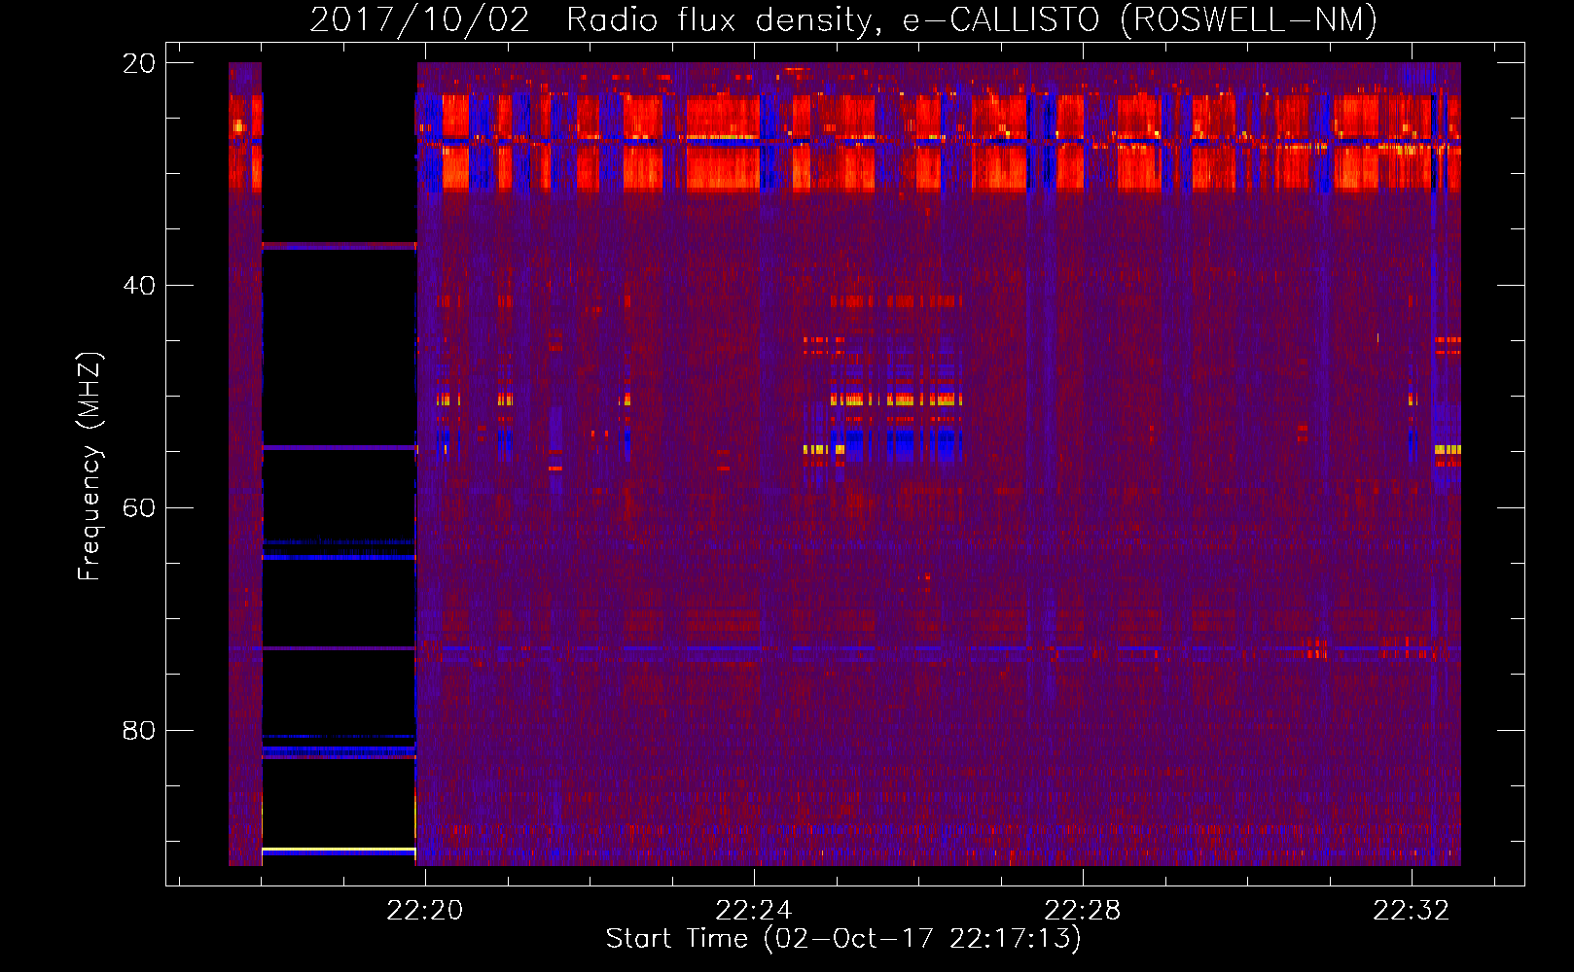Click the 22:28 time tick label
1574x972 pixels.
(1082, 911)
